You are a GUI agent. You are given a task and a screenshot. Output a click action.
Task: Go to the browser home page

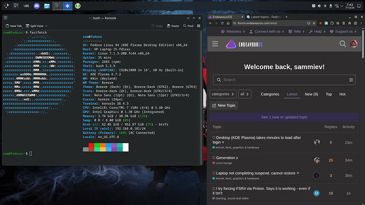(228, 23)
